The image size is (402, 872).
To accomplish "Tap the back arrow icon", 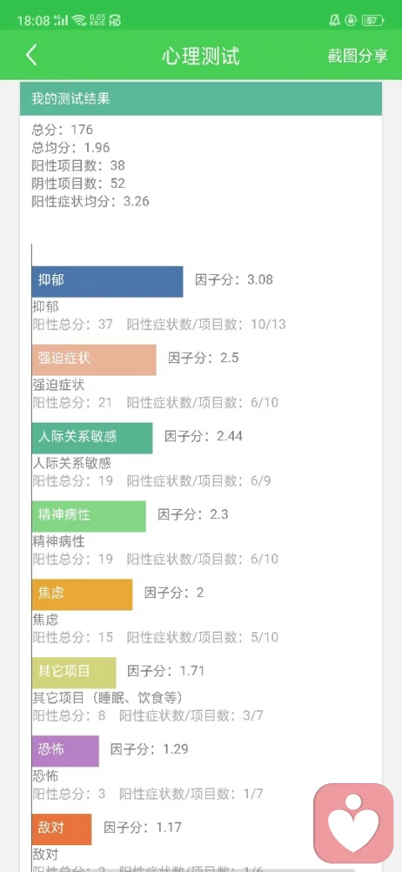I will point(32,55).
